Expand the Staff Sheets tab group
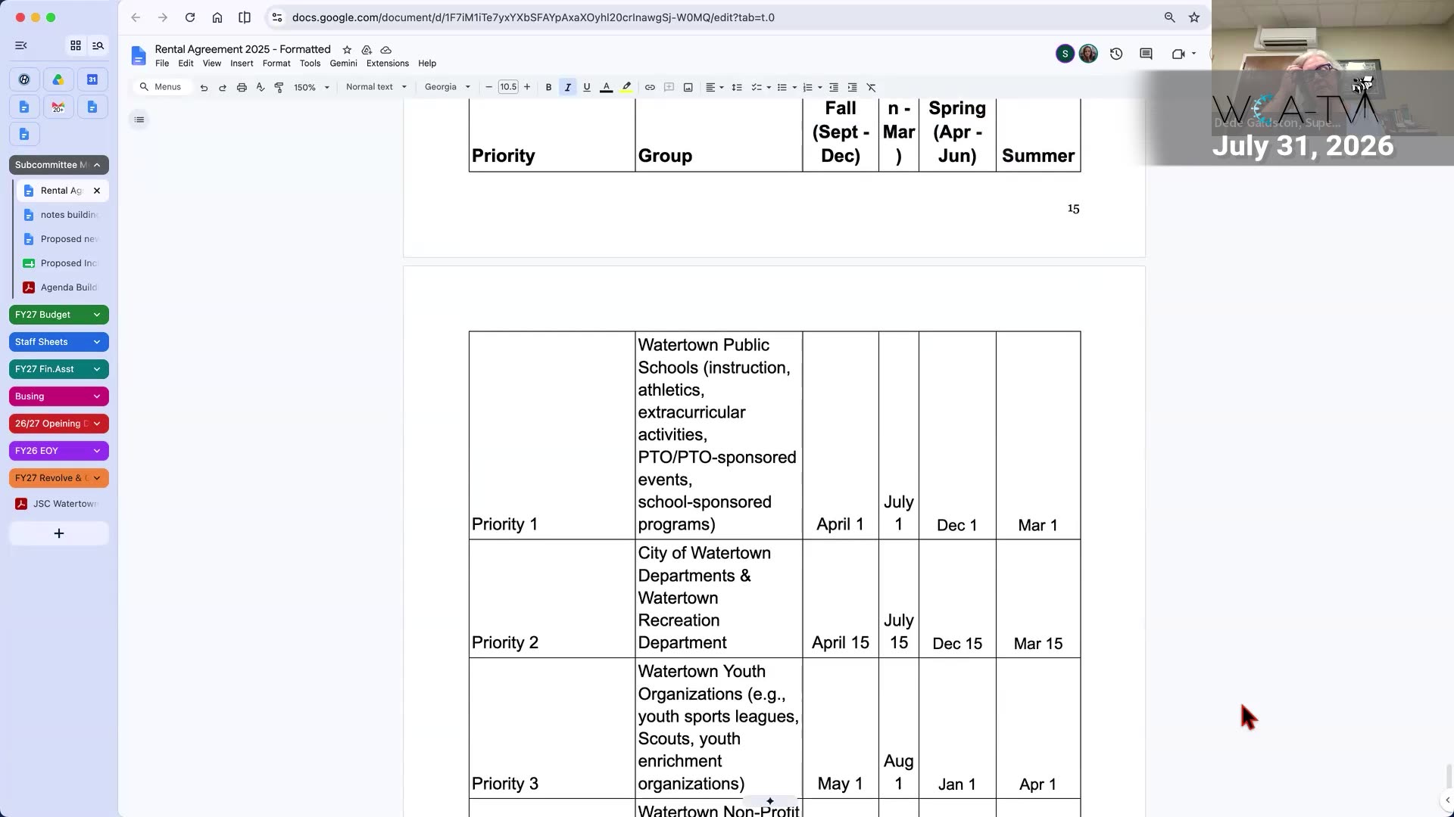 coord(59,342)
